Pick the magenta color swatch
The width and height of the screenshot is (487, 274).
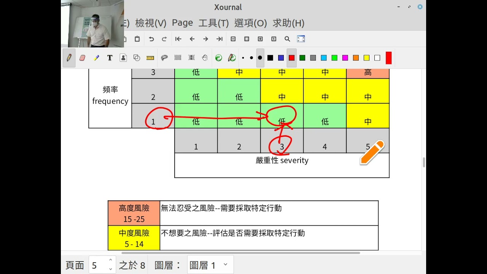pos(345,58)
